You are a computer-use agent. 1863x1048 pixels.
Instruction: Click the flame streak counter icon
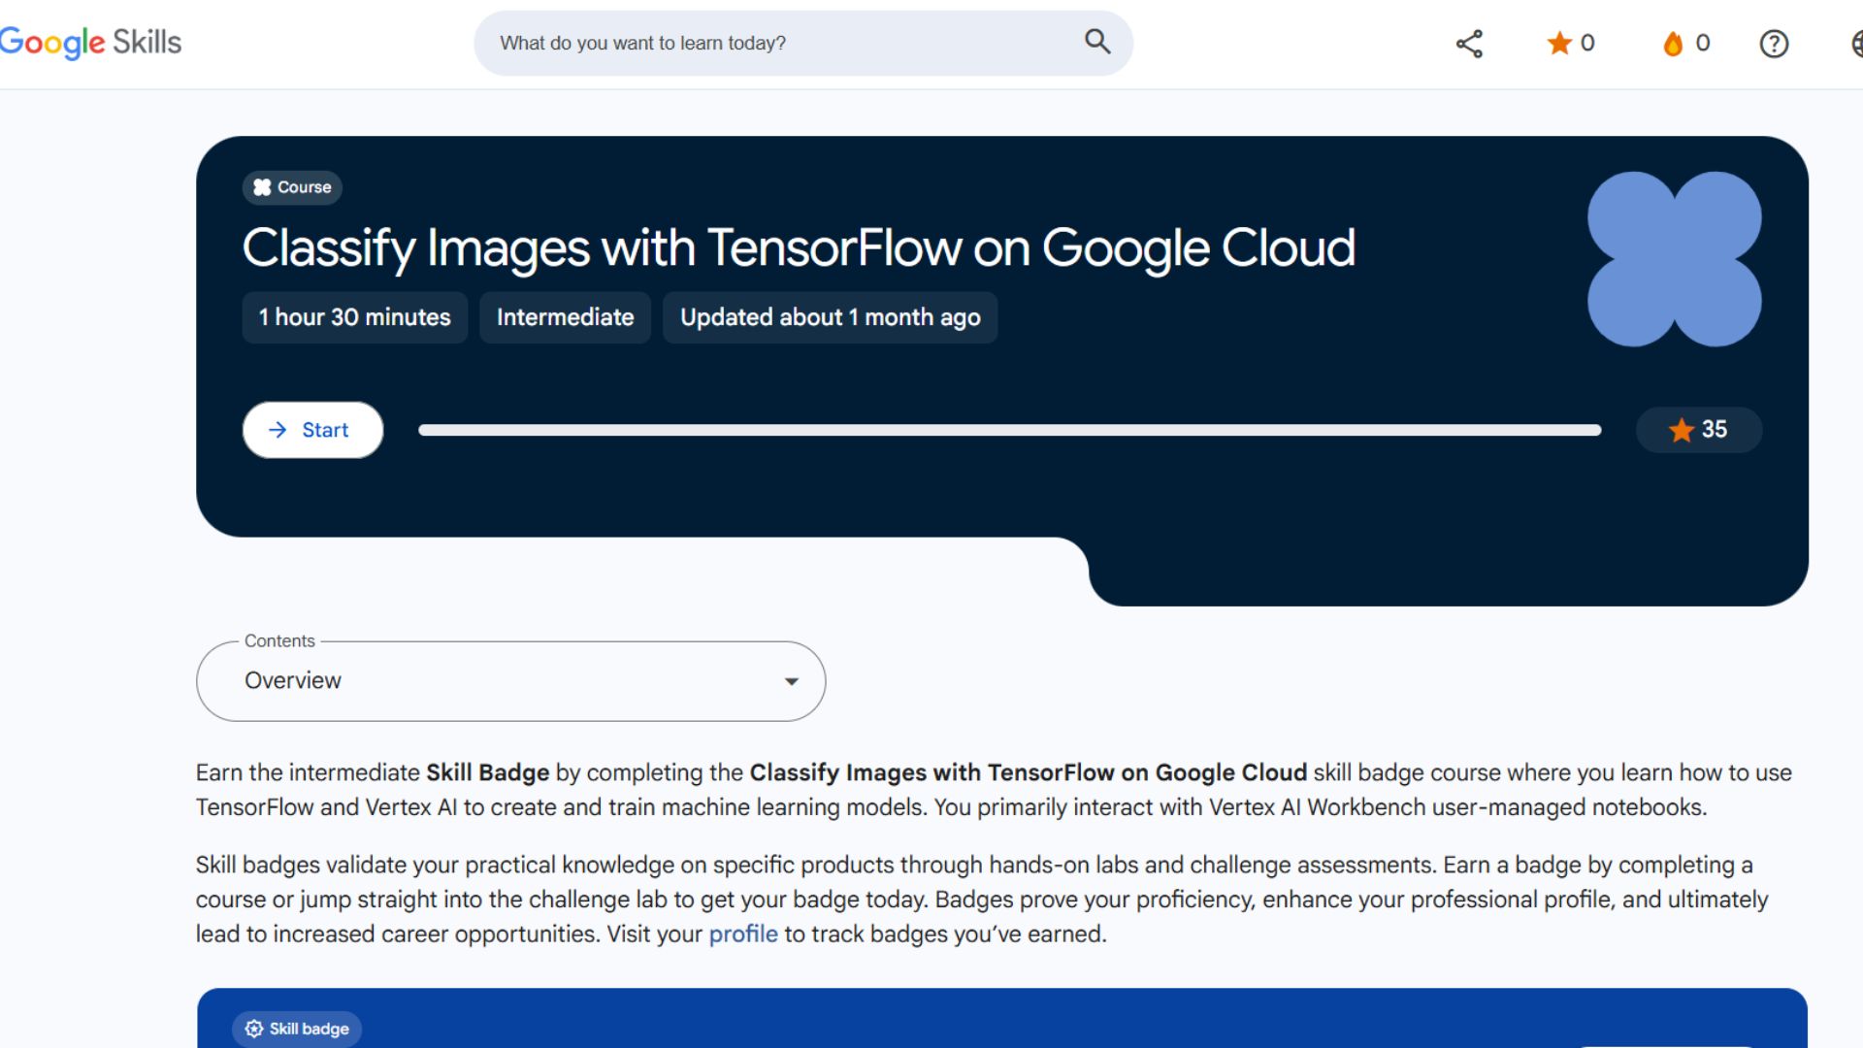[1673, 44]
